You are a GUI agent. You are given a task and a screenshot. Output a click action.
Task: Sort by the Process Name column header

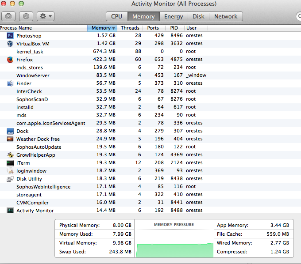[x=43, y=28]
